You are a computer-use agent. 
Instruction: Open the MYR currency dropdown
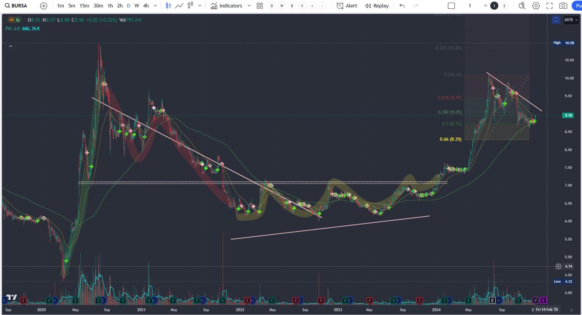[x=571, y=20]
